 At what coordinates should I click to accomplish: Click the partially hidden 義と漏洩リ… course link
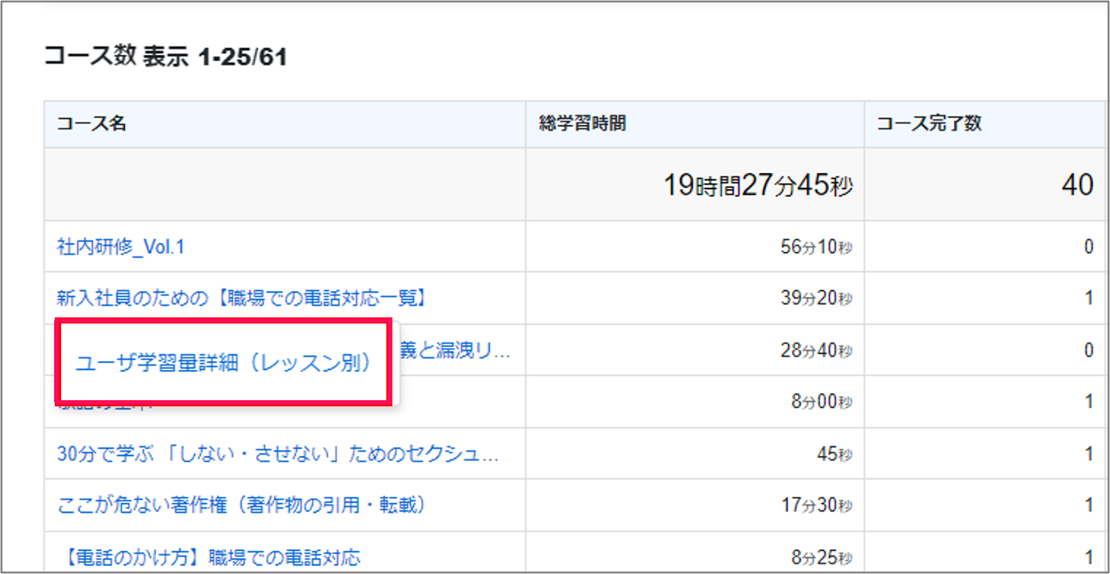pos(455,350)
